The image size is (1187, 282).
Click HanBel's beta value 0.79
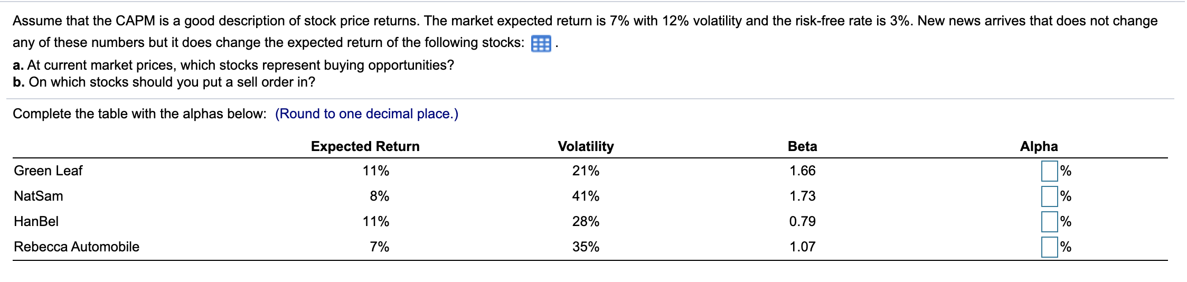tap(803, 221)
